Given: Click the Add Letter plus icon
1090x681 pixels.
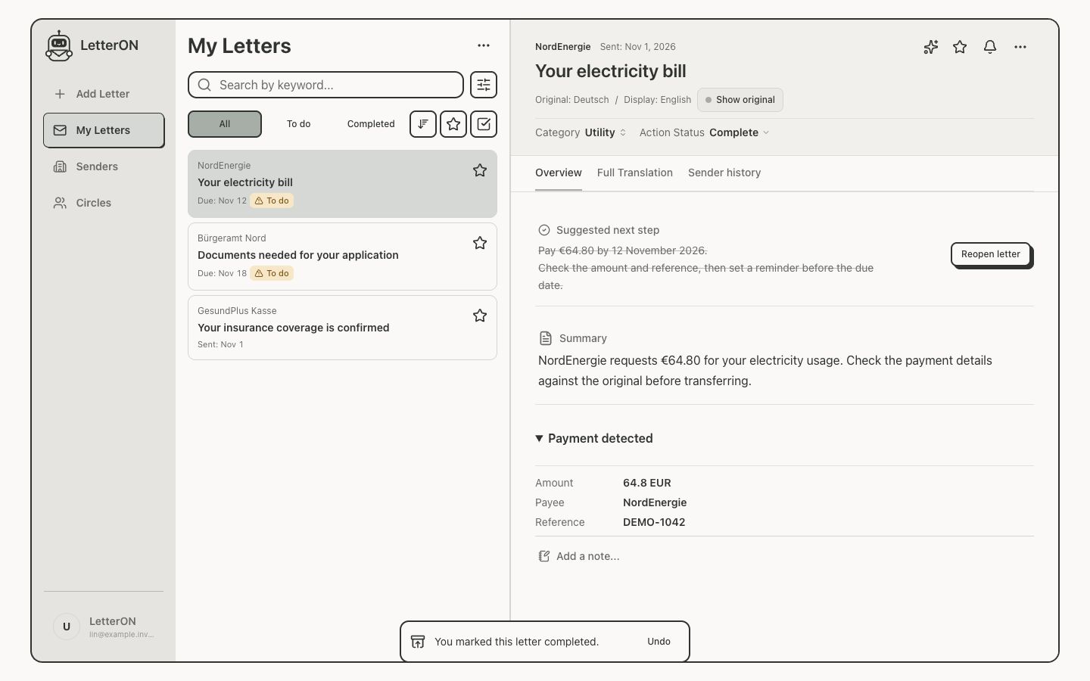Looking at the screenshot, I should pos(60,94).
